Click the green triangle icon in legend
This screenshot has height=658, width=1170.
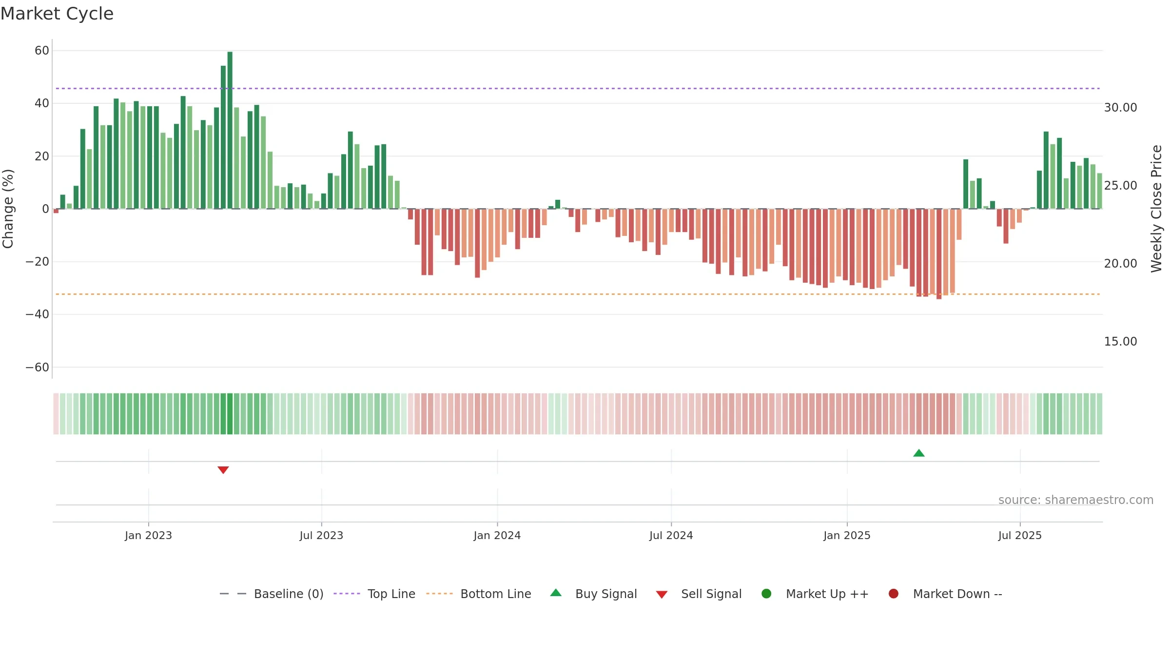coord(556,593)
